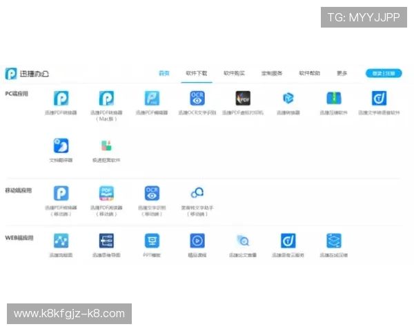This screenshot has width=414, height=331.
Task: Open the 迅捷压缩软件 green icon
Action: (x=334, y=99)
